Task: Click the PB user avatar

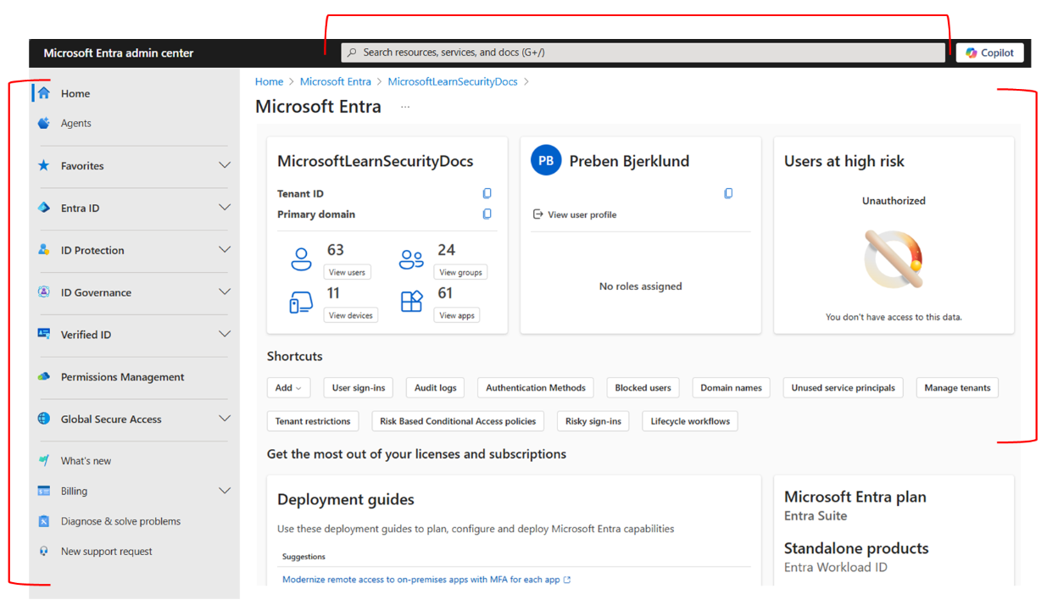Action: coord(546,161)
